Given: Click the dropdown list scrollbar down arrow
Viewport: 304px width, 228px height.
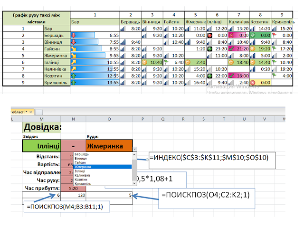Looking at the screenshot, I should tap(134, 183).
